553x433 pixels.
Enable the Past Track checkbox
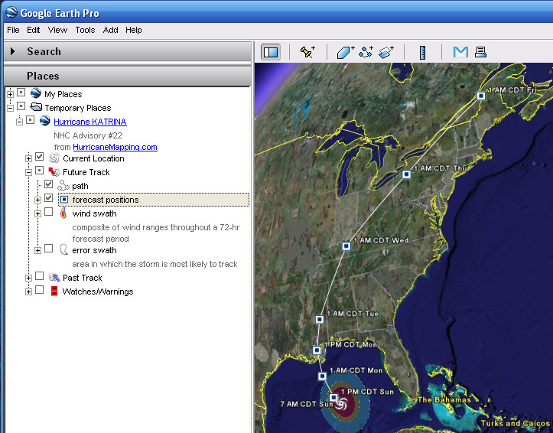tap(40, 275)
